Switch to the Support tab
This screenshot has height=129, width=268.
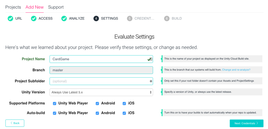[x=56, y=7]
